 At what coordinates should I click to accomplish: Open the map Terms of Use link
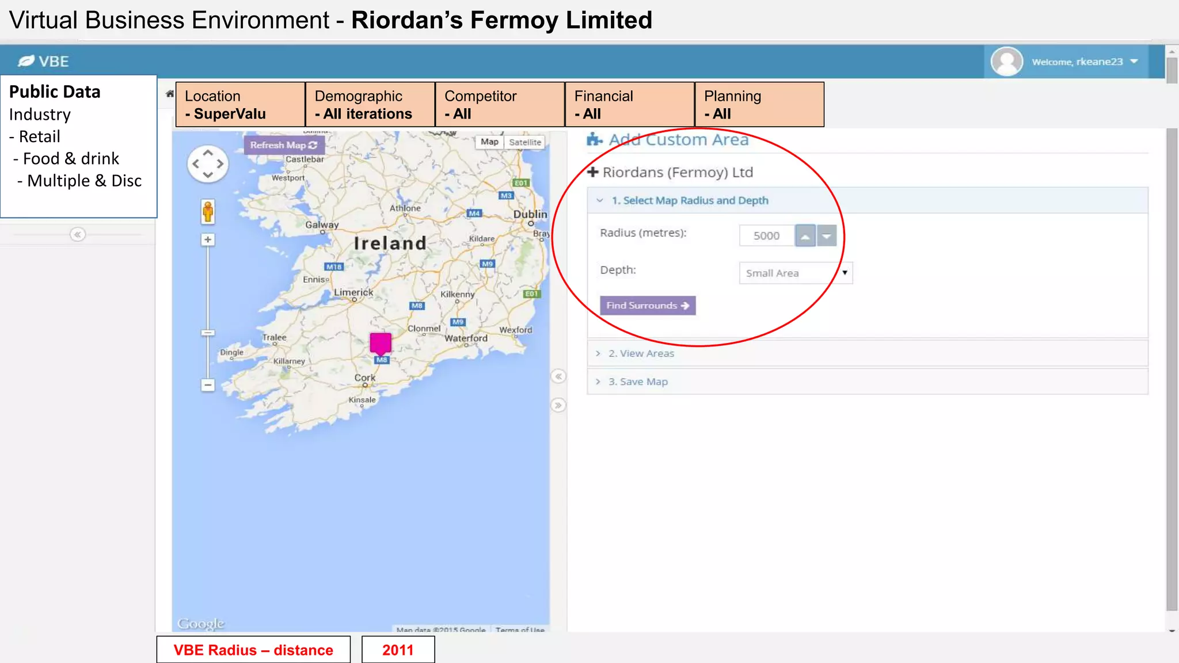[520, 630]
